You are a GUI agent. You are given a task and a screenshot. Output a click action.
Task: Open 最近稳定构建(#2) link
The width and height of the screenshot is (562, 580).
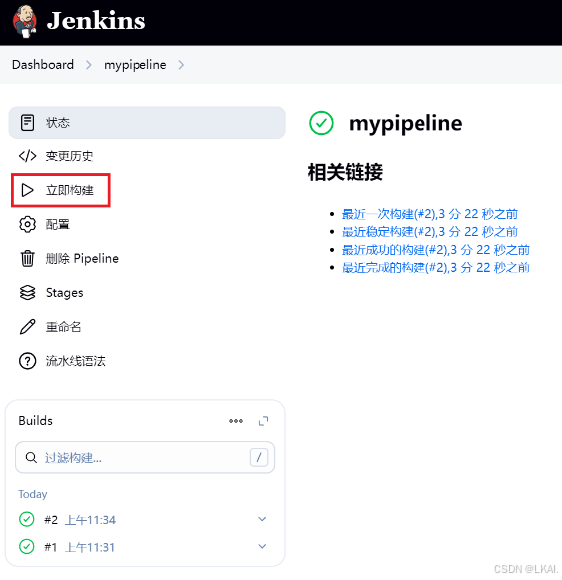pyautogui.click(x=429, y=232)
